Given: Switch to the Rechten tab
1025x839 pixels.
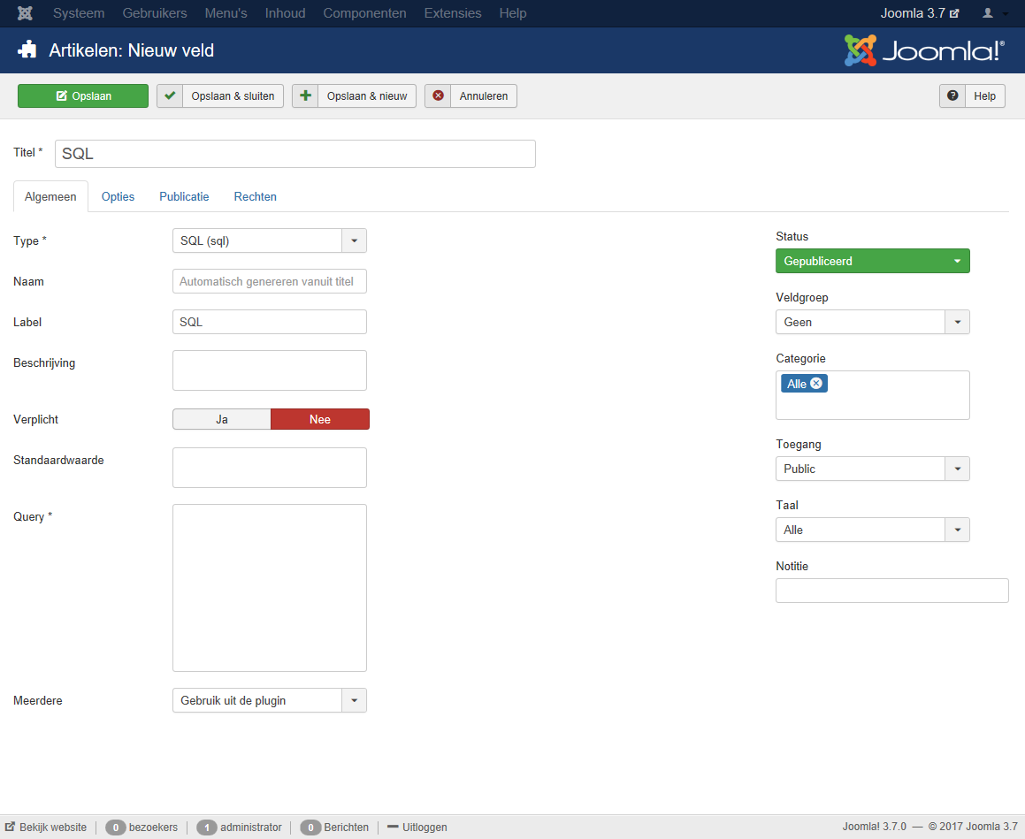Looking at the screenshot, I should [255, 196].
